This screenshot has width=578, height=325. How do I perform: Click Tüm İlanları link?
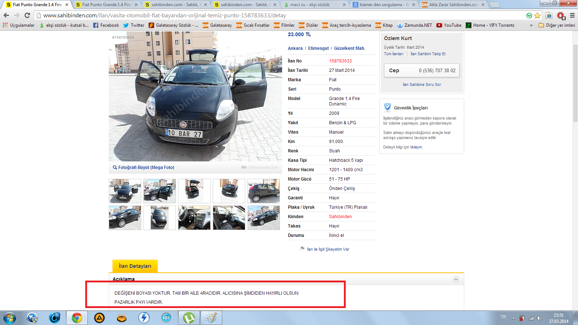point(393,54)
